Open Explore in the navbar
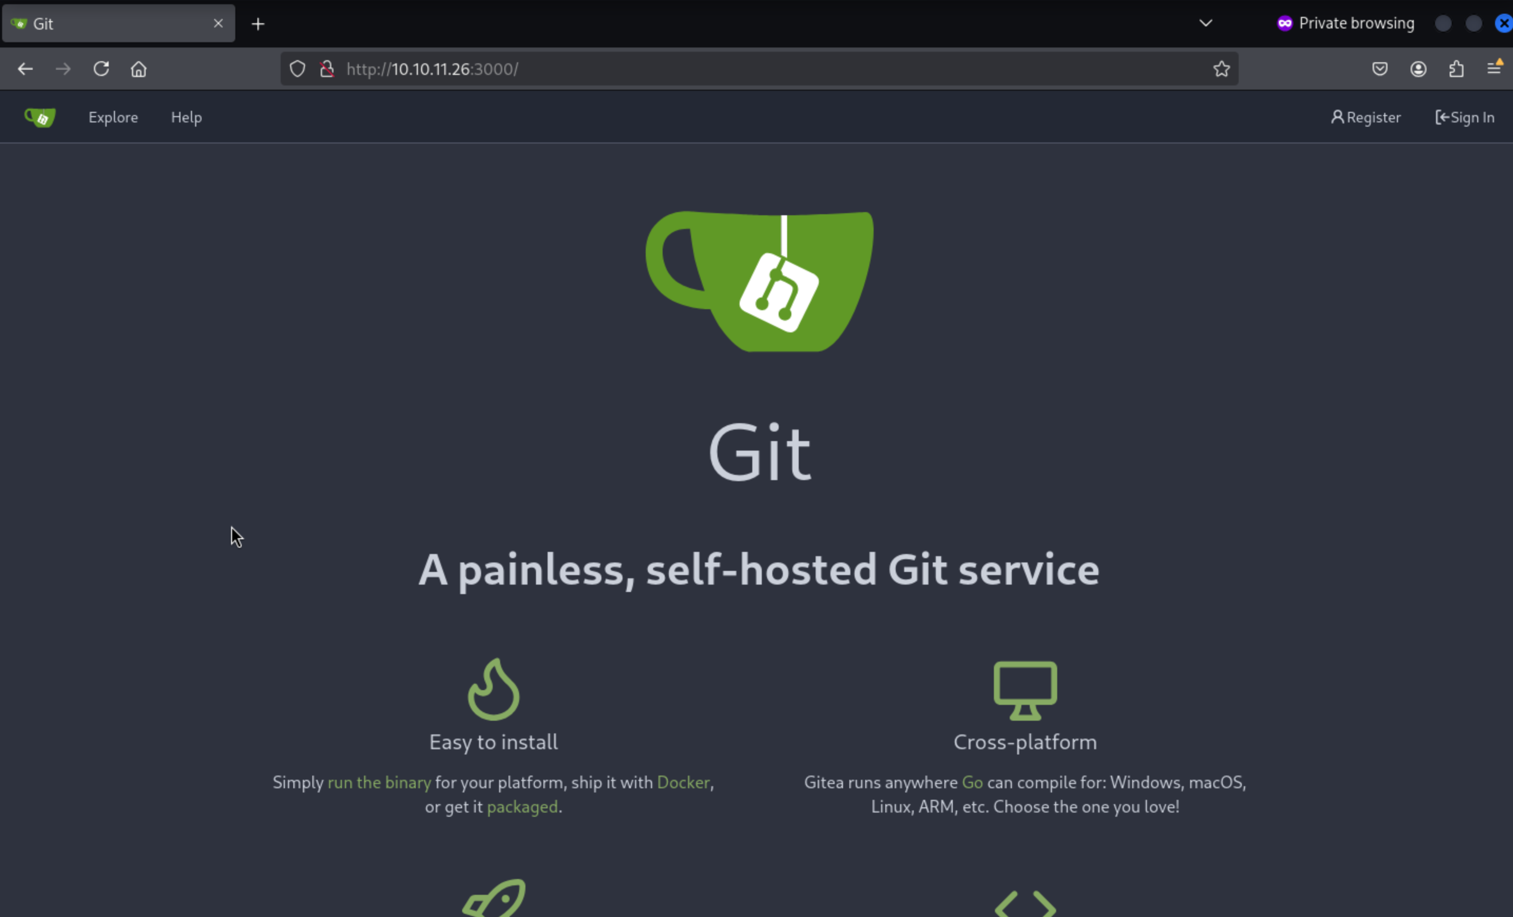 click(x=113, y=117)
